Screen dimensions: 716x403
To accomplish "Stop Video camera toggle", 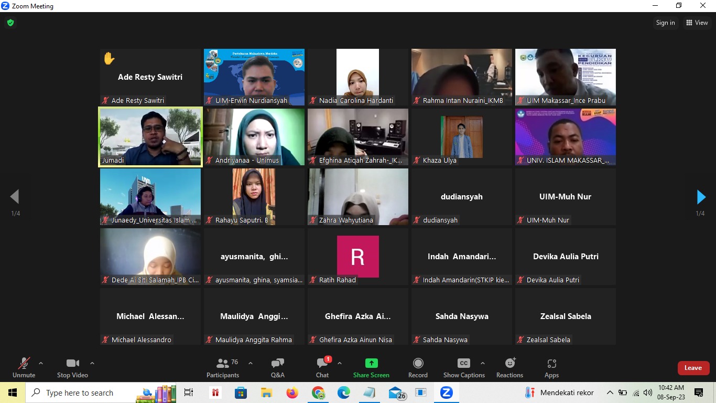I will [x=72, y=367].
